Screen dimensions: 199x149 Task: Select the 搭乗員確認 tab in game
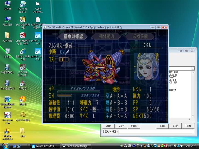pyautogui.click(x=73, y=36)
